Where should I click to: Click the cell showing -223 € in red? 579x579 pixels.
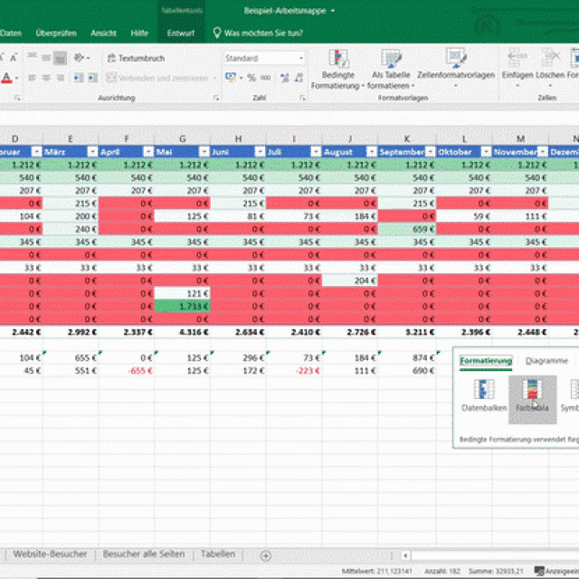tap(294, 371)
